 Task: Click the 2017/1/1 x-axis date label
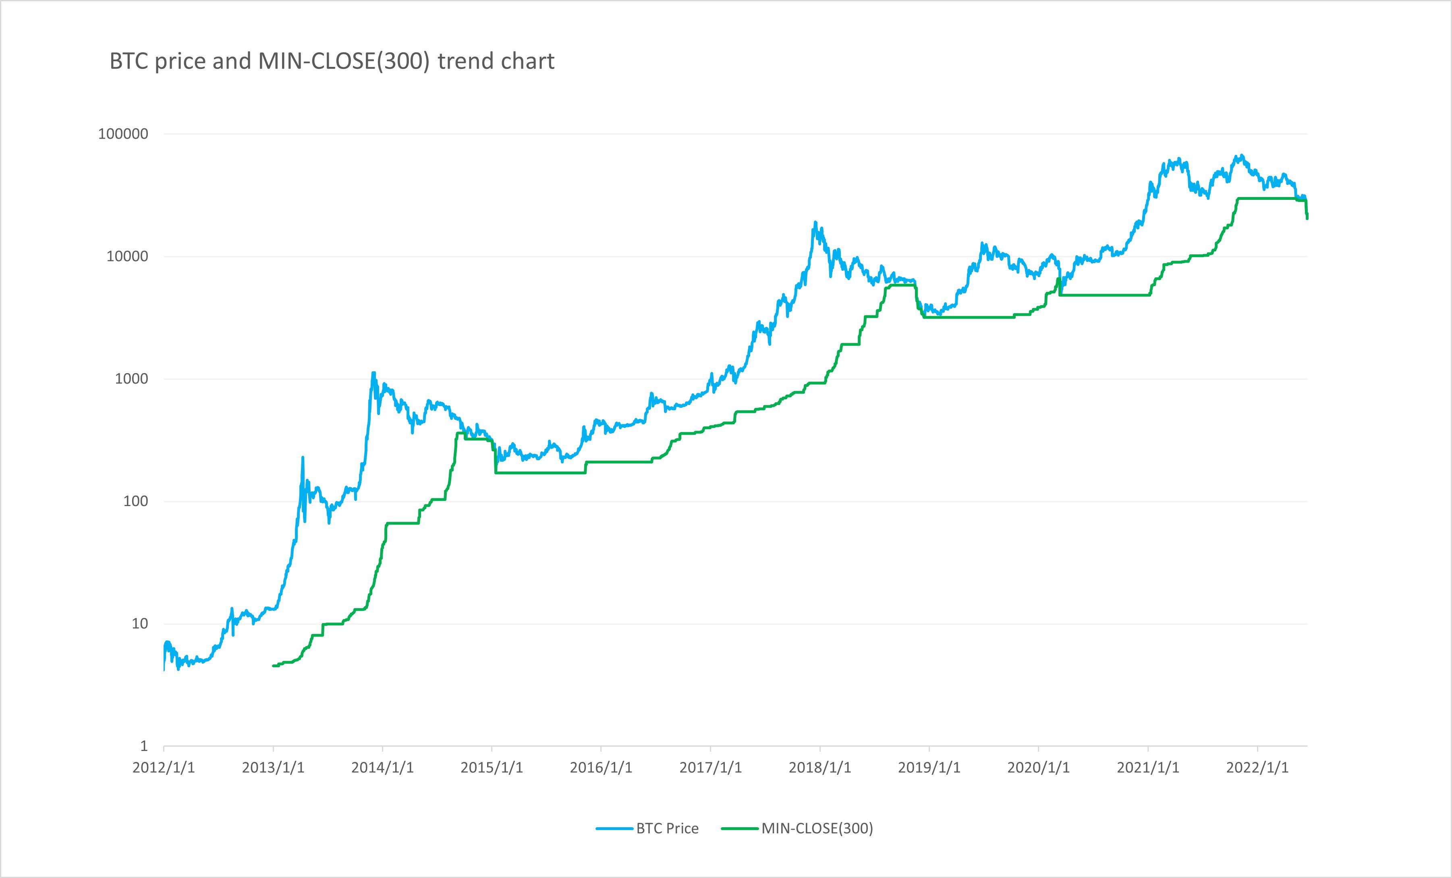pos(711,768)
